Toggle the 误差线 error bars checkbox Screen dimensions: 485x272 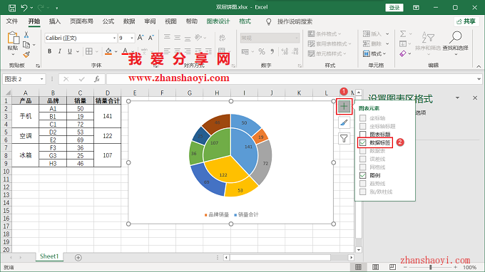[x=363, y=159]
